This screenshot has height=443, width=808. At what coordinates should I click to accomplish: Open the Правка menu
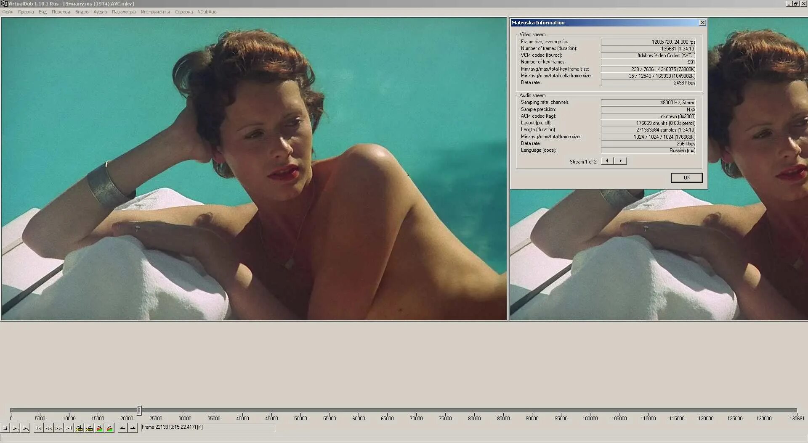tap(26, 12)
